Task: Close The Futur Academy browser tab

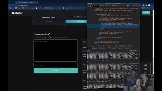Action: pyautogui.click(x=34, y=2)
